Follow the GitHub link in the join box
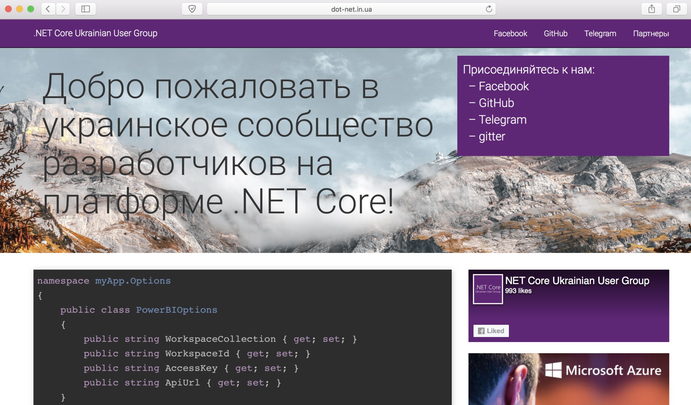The width and height of the screenshot is (691, 405). point(496,103)
